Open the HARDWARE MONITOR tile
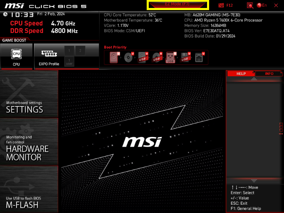This screenshot has width=284, height=213. (x=29, y=142)
